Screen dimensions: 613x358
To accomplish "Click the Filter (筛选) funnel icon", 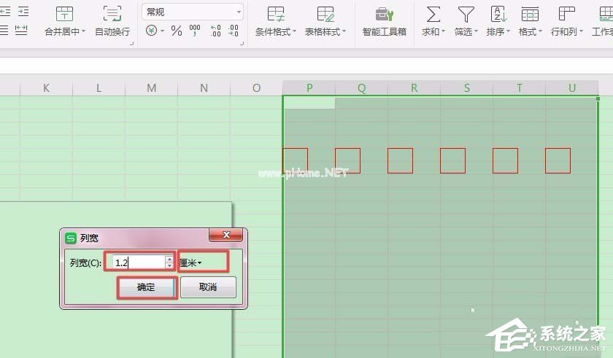I will [x=465, y=14].
